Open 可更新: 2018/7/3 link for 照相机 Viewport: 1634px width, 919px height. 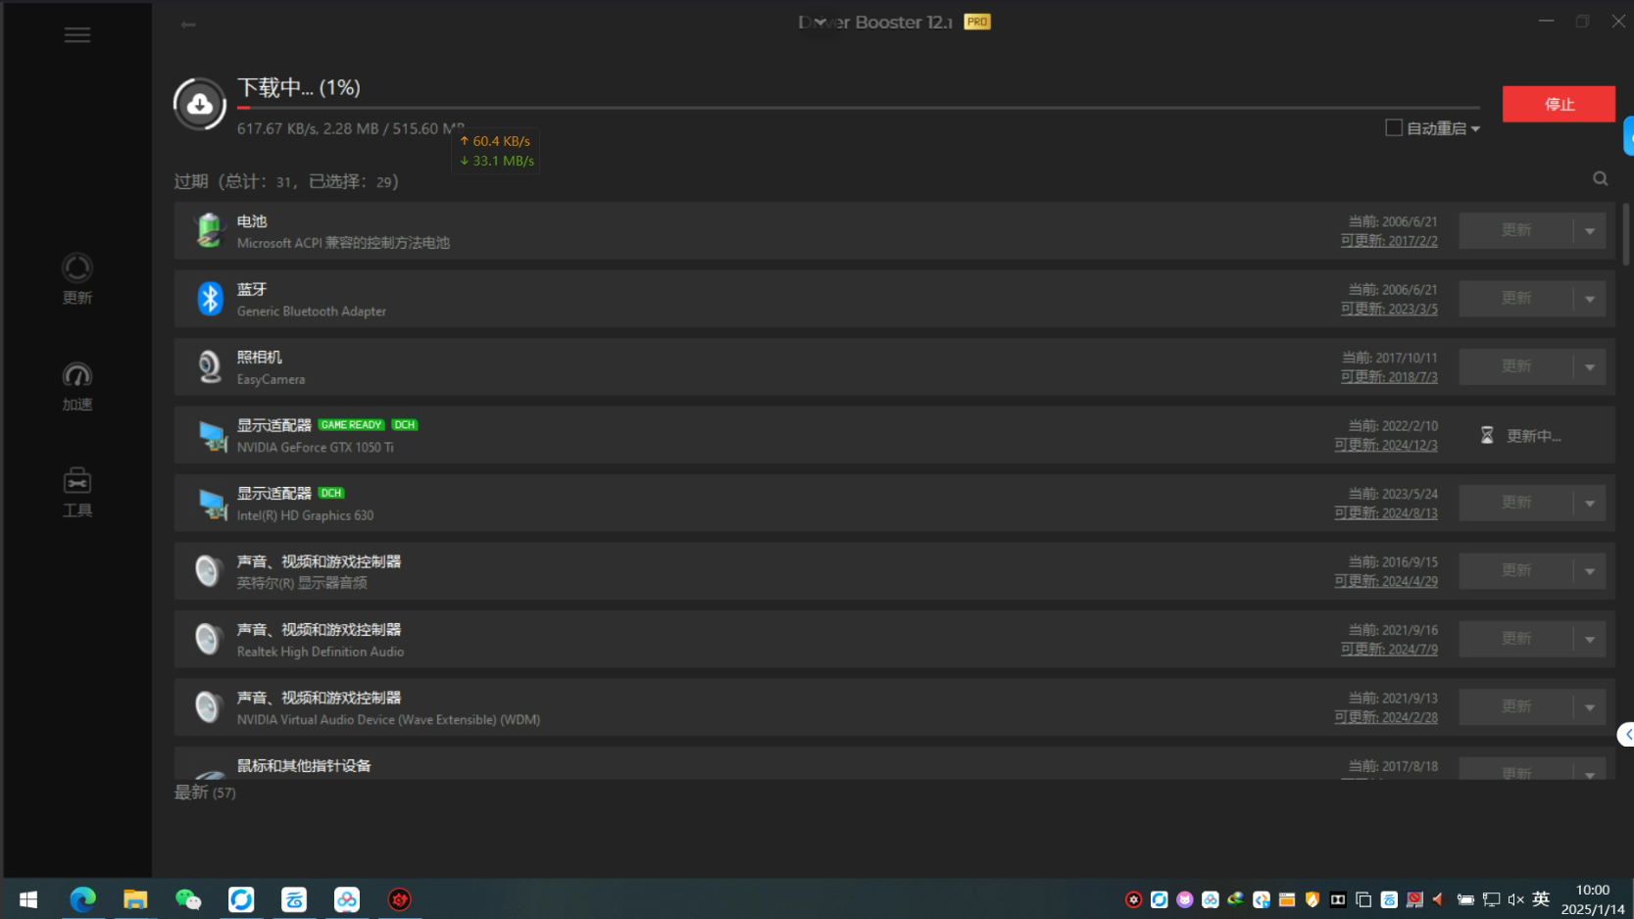(x=1389, y=377)
